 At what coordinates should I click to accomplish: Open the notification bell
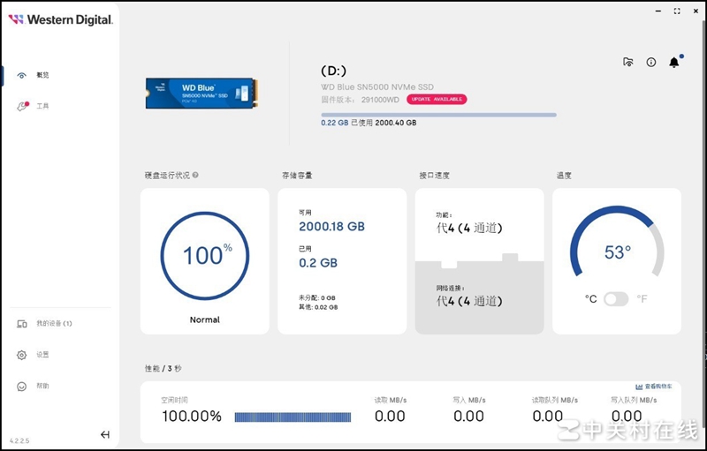click(674, 62)
